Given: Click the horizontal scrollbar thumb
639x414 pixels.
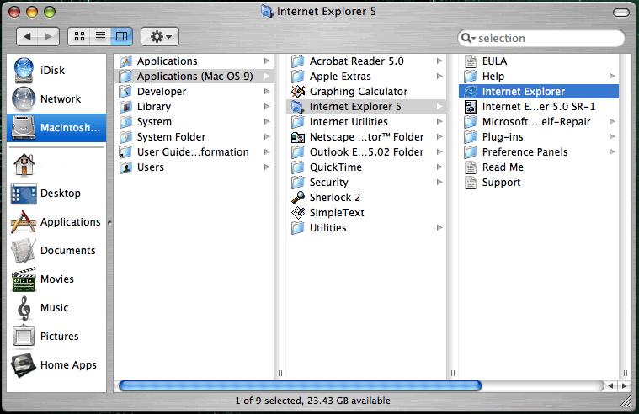Looking at the screenshot, I should pyautogui.click(x=301, y=385).
